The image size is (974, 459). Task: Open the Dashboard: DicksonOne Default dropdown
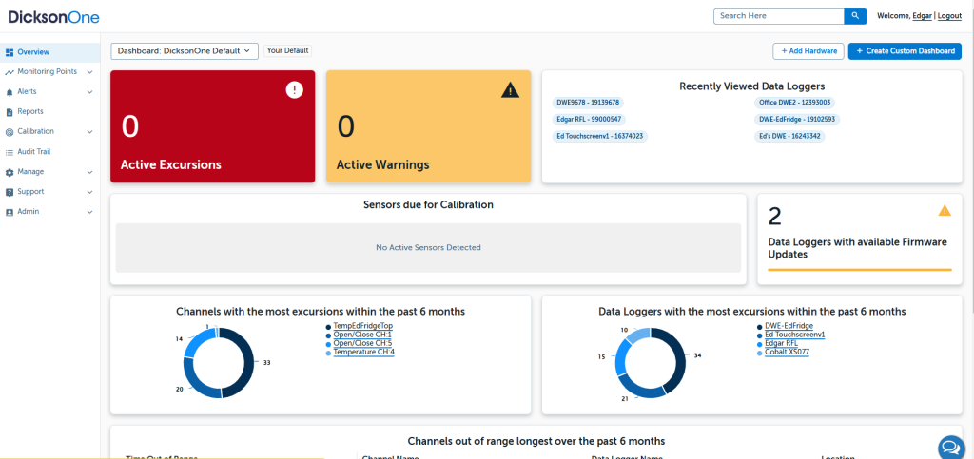(x=185, y=51)
